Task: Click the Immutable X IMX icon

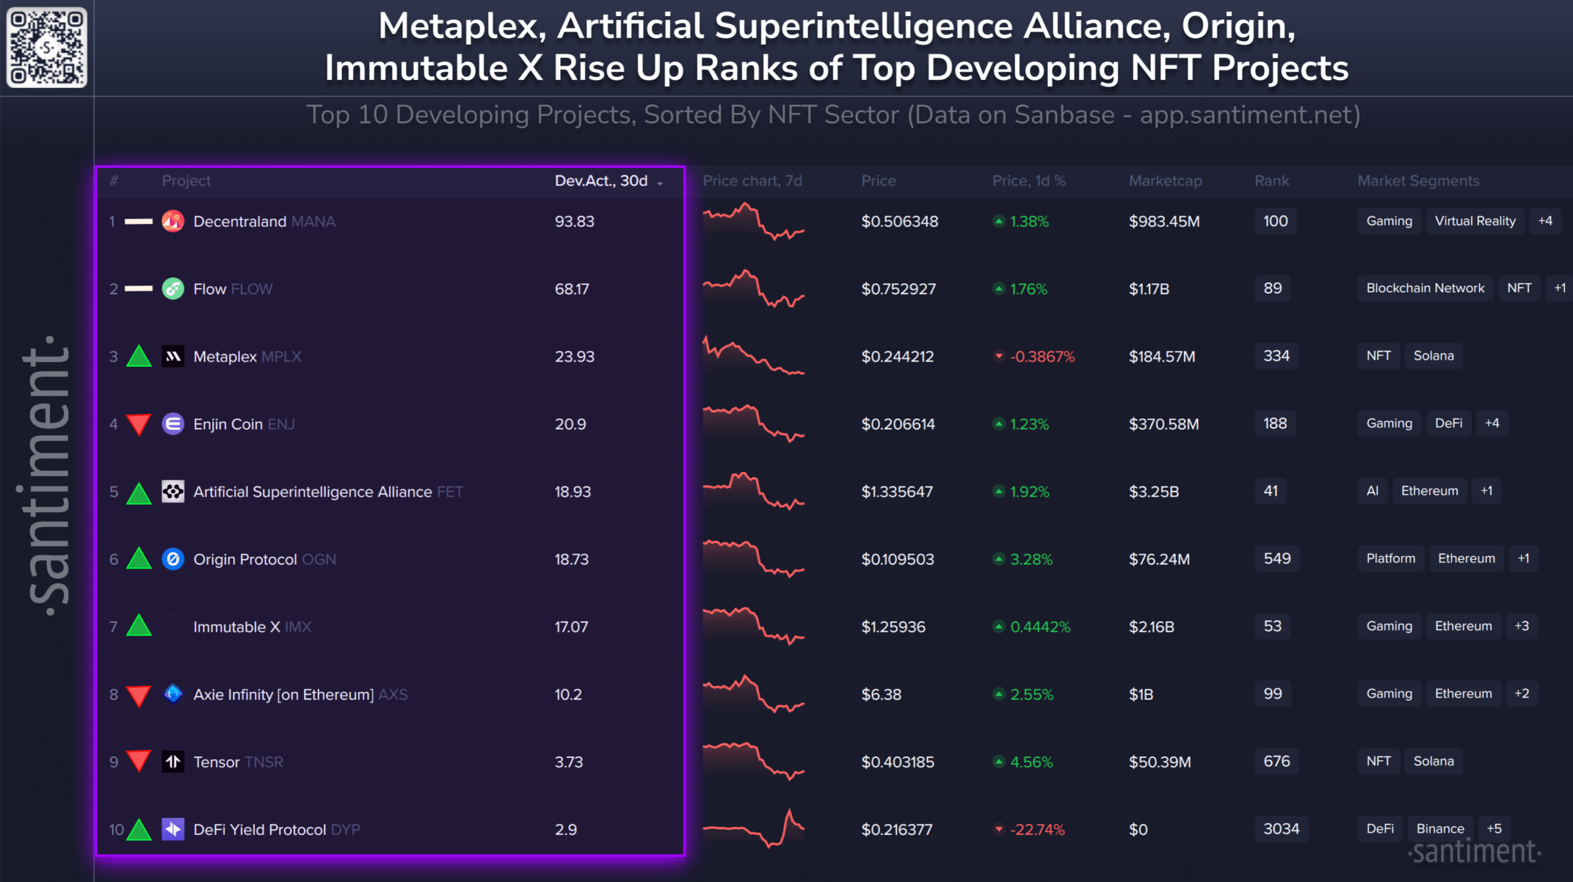Action: 174,626
